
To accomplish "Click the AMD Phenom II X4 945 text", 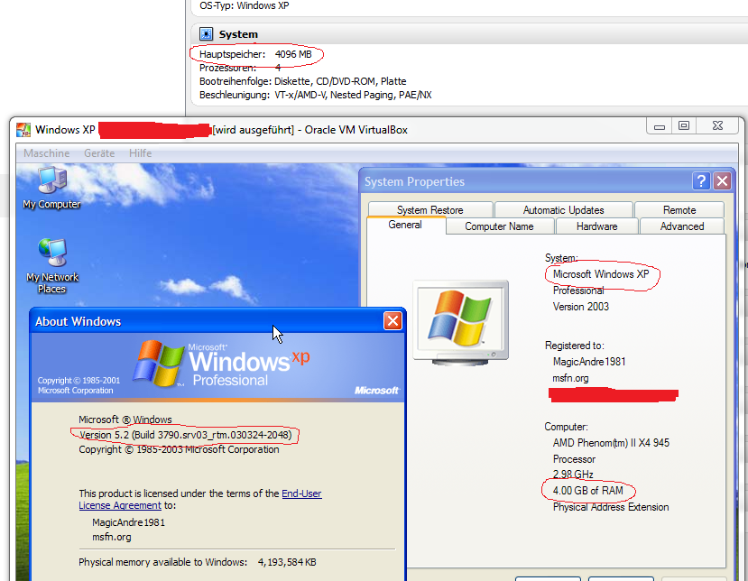I will click(x=611, y=443).
